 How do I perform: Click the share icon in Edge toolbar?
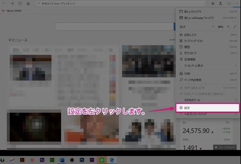229,3
